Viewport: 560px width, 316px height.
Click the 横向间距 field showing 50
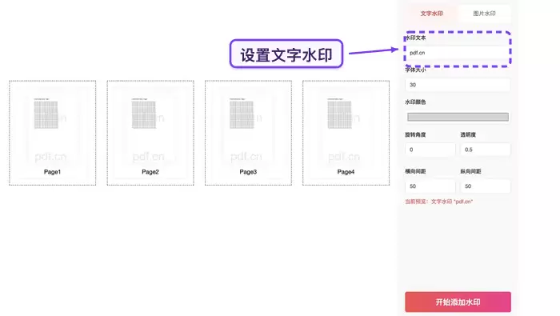point(430,186)
